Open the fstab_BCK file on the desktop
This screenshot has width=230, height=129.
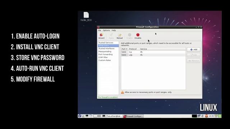point(86,17)
